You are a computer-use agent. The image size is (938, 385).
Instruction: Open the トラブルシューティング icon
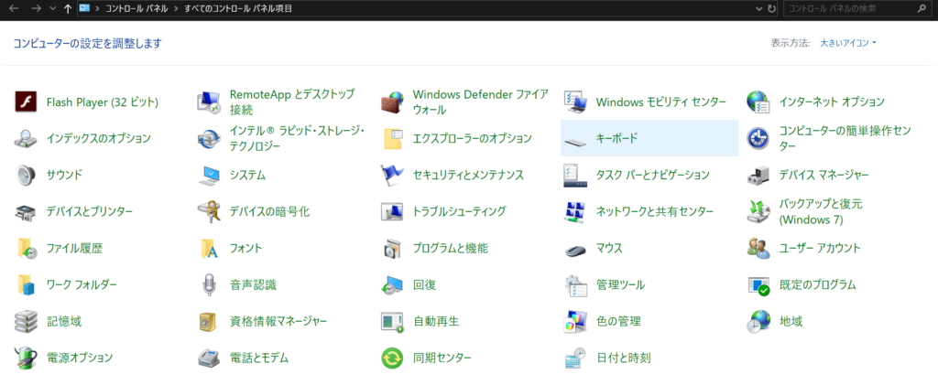pyautogui.click(x=392, y=212)
